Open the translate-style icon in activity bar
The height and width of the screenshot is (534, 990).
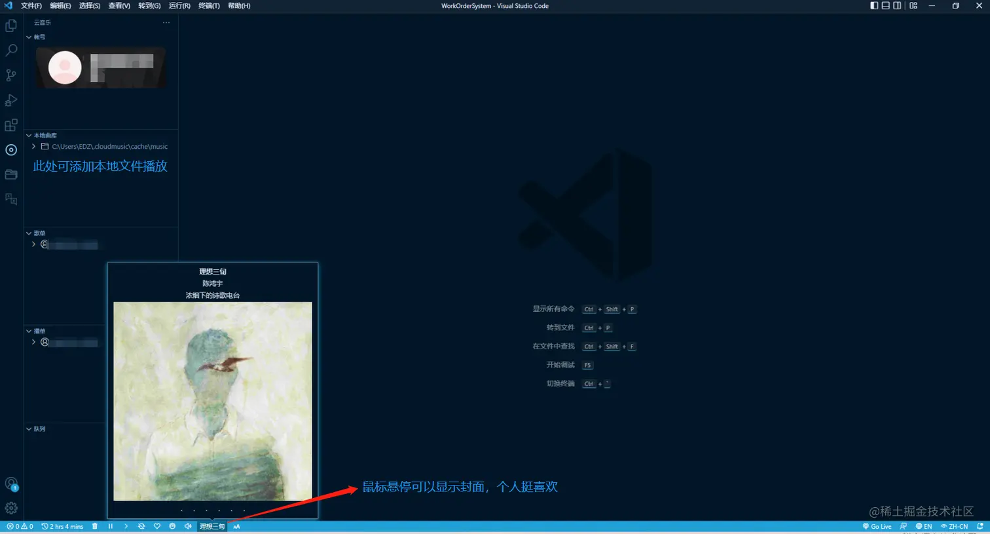click(11, 199)
